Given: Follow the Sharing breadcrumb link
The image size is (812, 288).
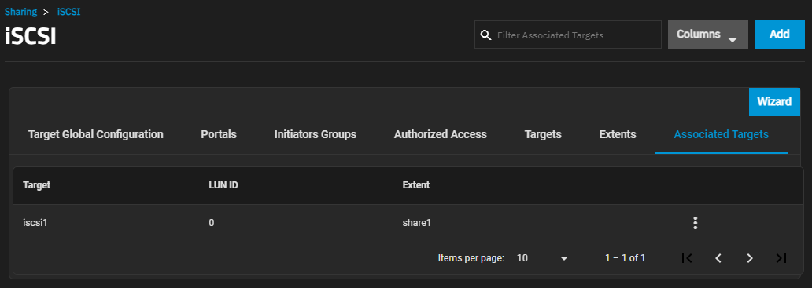Looking at the screenshot, I should tap(20, 12).
